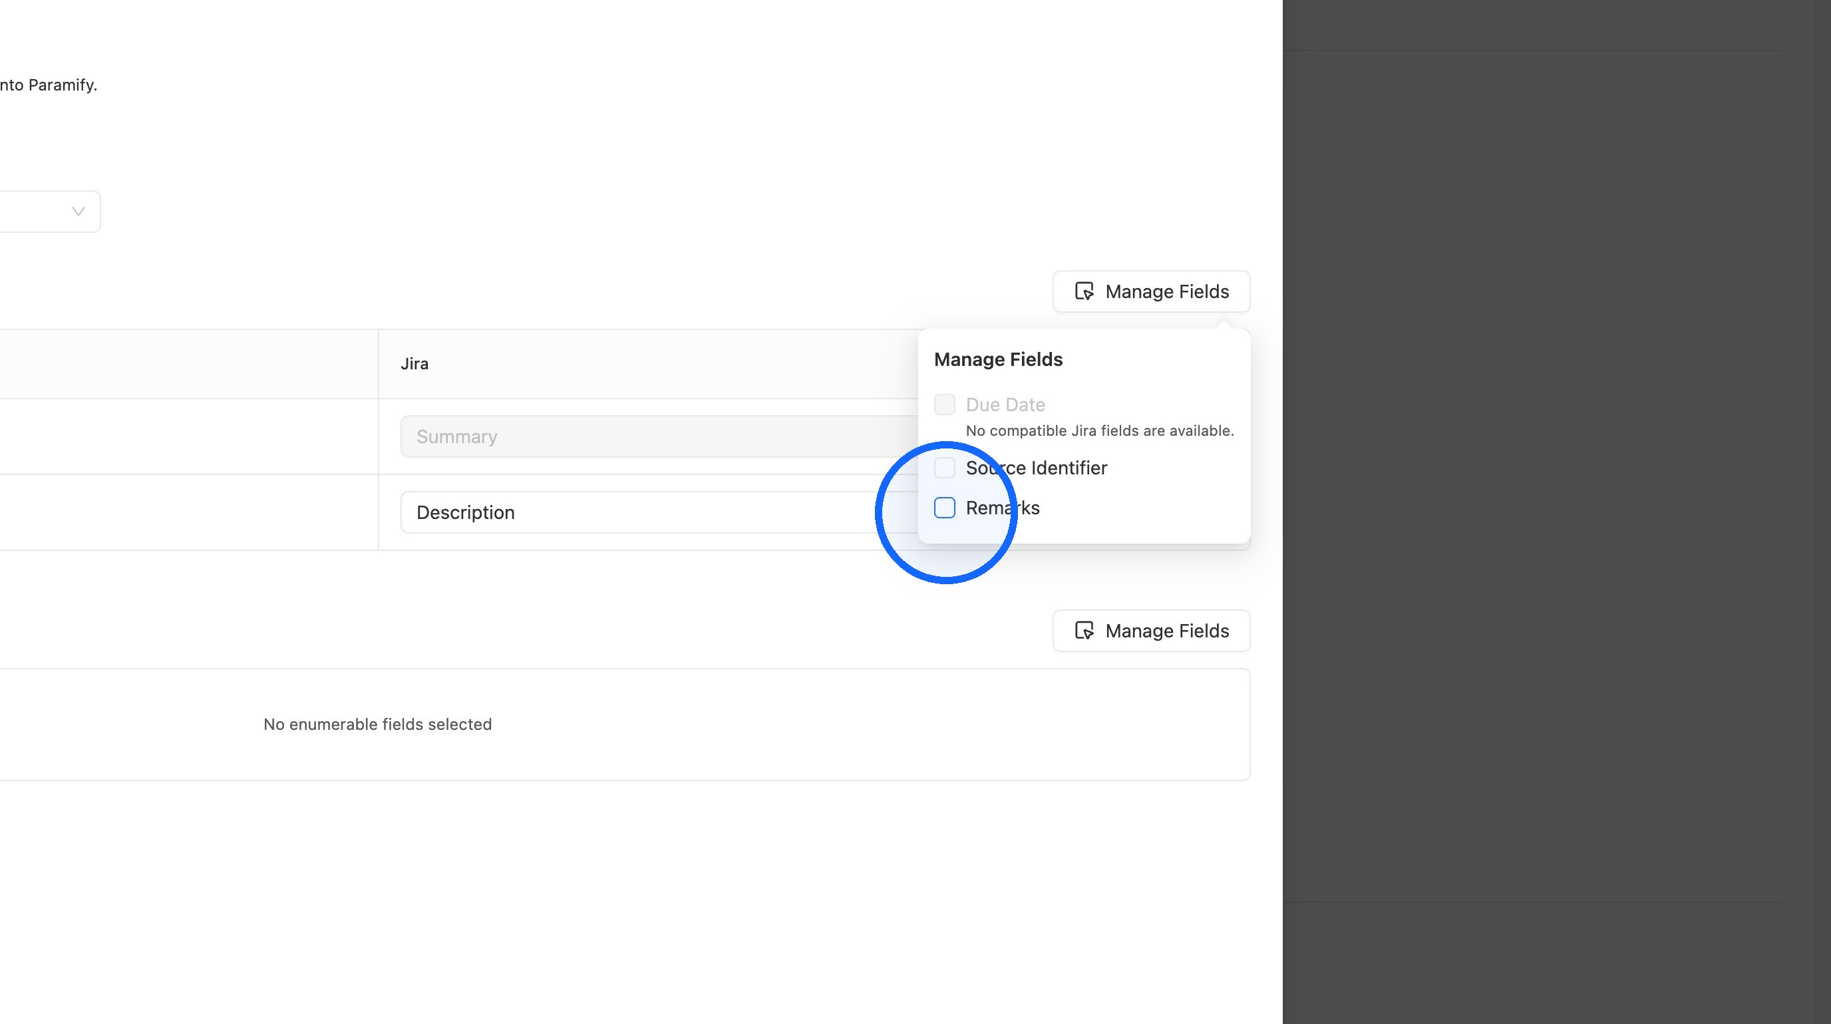Click 'No enumerable fields selected' text
Viewport: 1831px width, 1024px height.
(377, 724)
